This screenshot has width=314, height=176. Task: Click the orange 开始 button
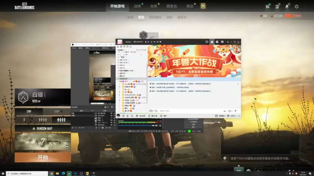click(43, 157)
